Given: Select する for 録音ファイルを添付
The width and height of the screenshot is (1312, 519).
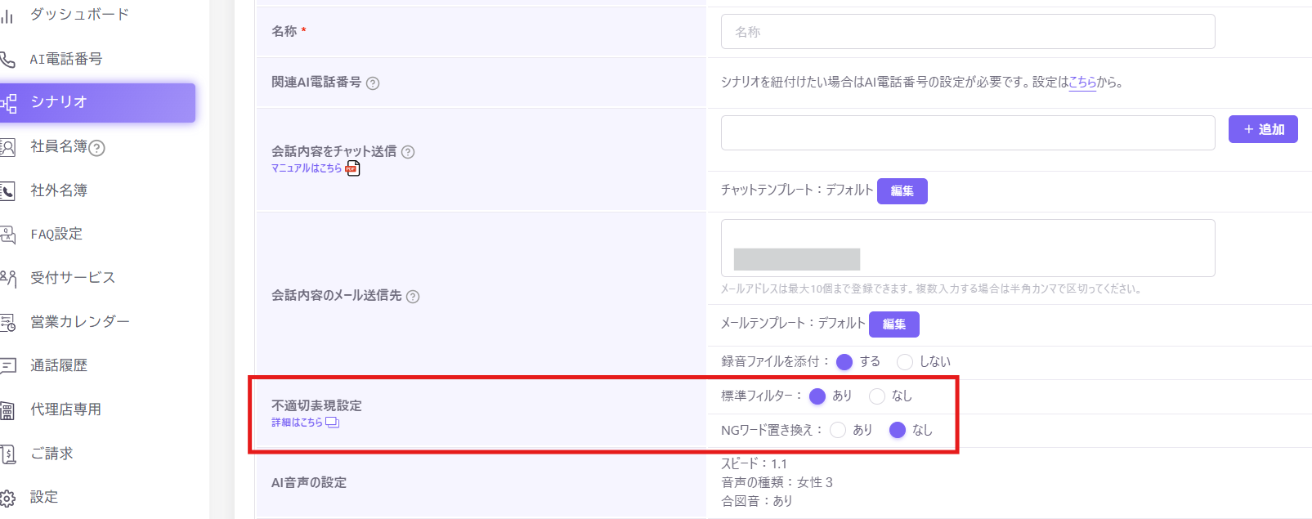Looking at the screenshot, I should tap(844, 362).
